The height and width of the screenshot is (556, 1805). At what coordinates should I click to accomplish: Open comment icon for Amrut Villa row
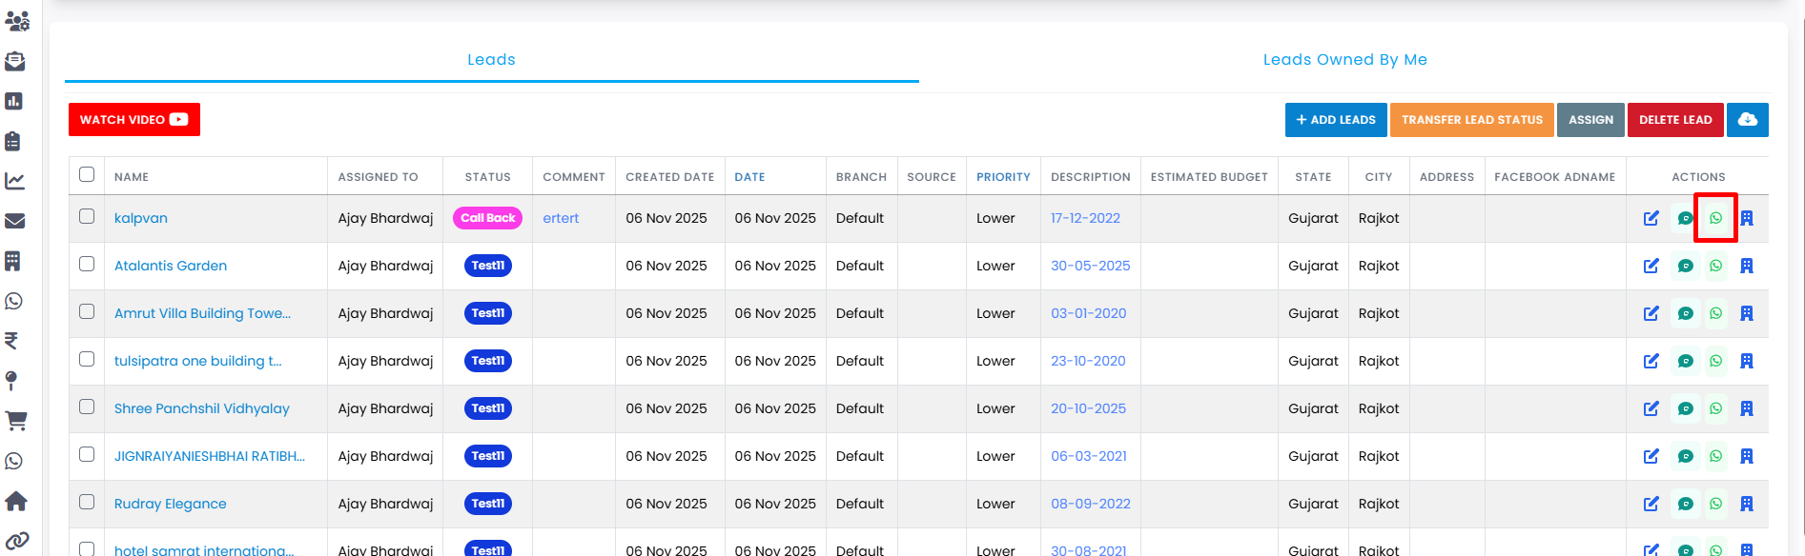[1685, 313]
